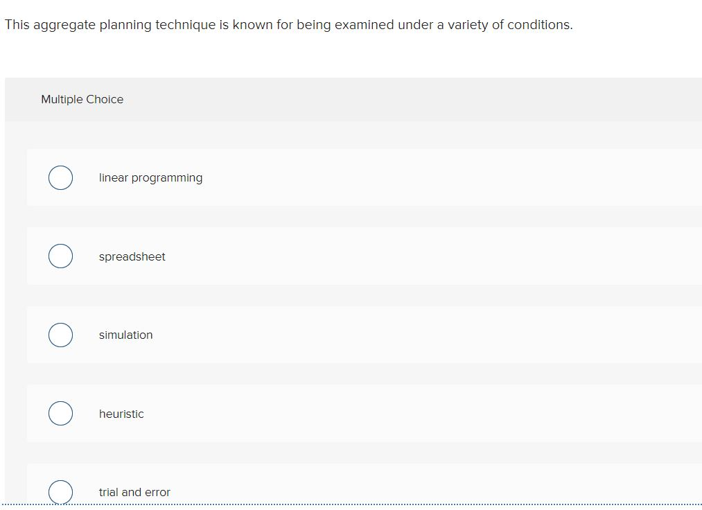The image size is (702, 510).
Task: Select the simulation radio button
Action: pyautogui.click(x=60, y=335)
